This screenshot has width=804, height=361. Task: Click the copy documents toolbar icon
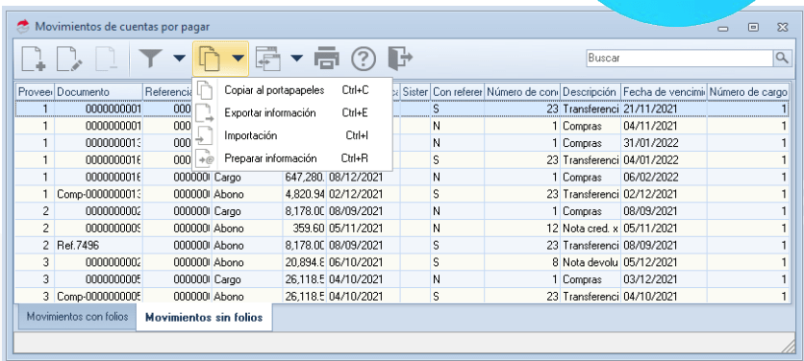(x=210, y=59)
